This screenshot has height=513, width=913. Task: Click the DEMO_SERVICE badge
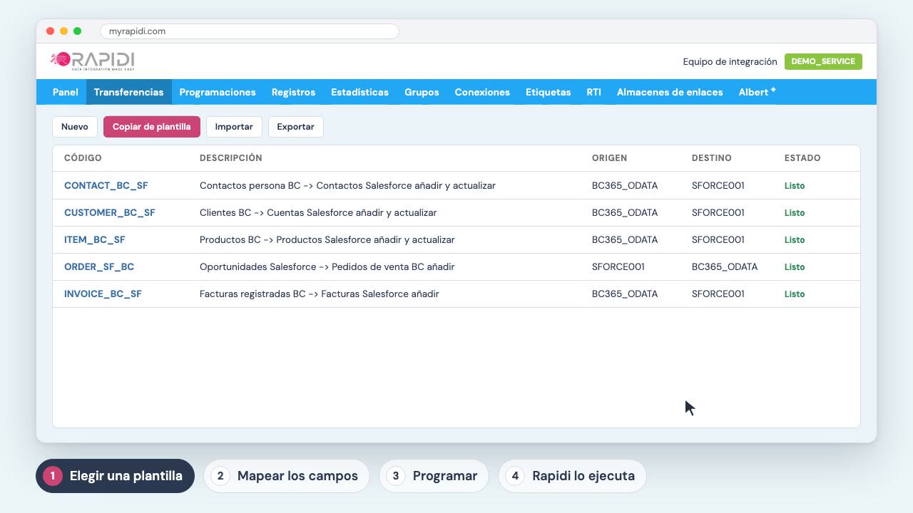point(823,61)
